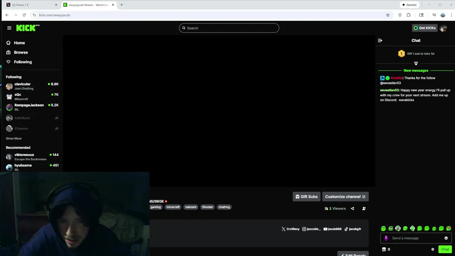Viewport: 455px width, 256px height.
Task: Open Instagram link jaccobb._
Action: coord(311,229)
